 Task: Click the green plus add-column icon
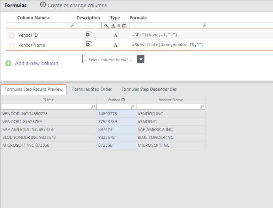(8, 63)
